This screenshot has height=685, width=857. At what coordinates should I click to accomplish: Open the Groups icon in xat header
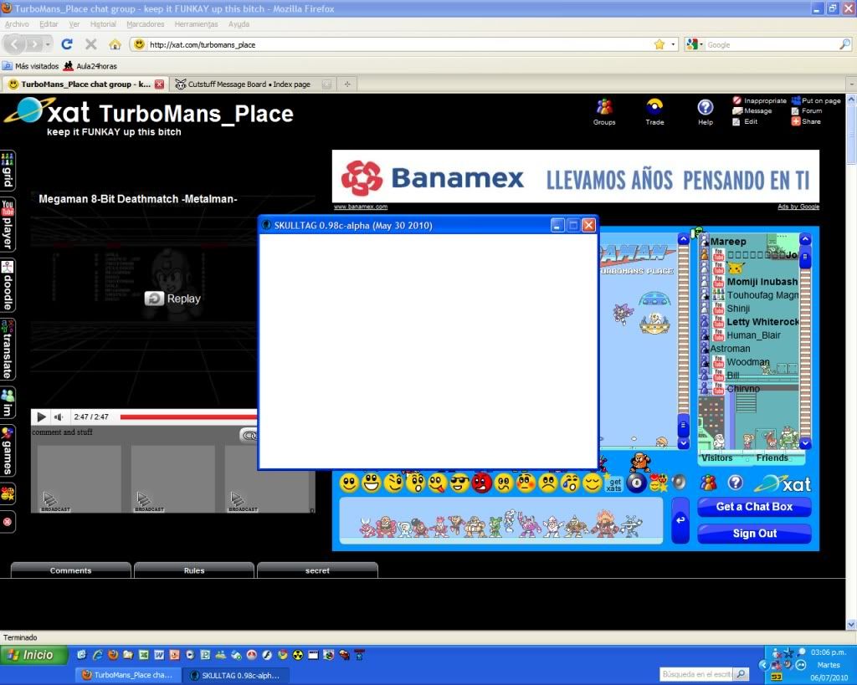coord(603,109)
